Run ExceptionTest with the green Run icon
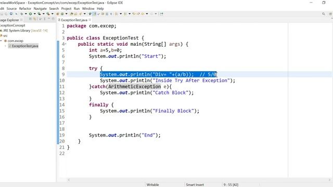The width and height of the screenshot is (333, 187). [x=30, y=14]
